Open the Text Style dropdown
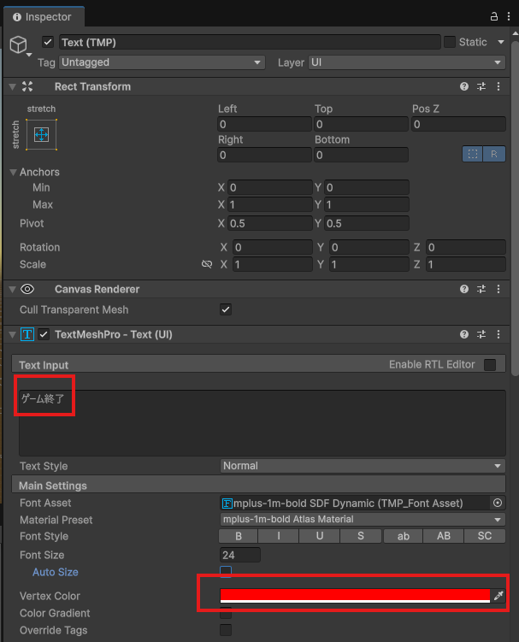This screenshot has height=642, width=519. (x=362, y=466)
